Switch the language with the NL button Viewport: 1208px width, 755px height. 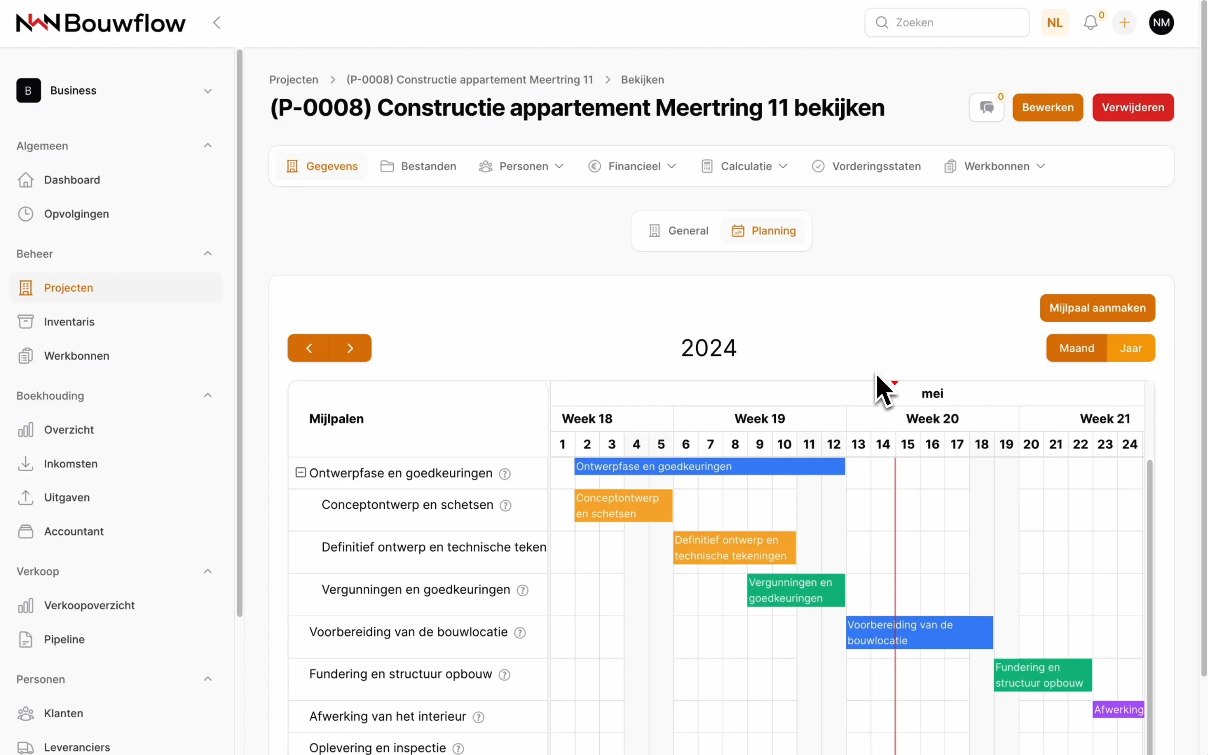[1055, 23]
